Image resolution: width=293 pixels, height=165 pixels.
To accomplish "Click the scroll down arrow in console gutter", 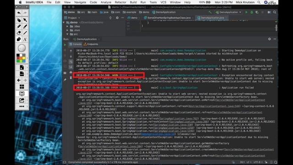I will 71,56.
